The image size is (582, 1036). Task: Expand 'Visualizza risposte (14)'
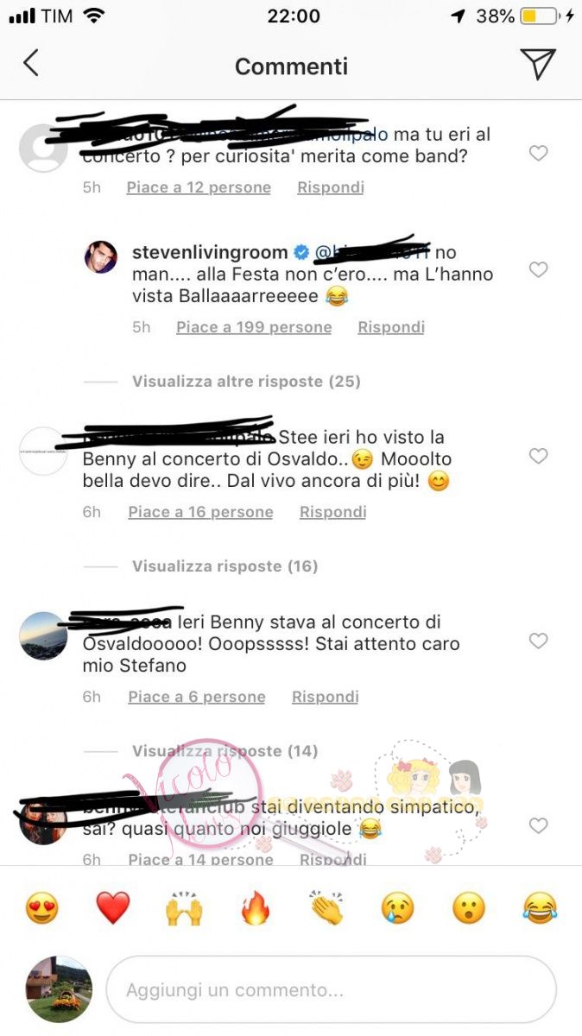point(225,751)
